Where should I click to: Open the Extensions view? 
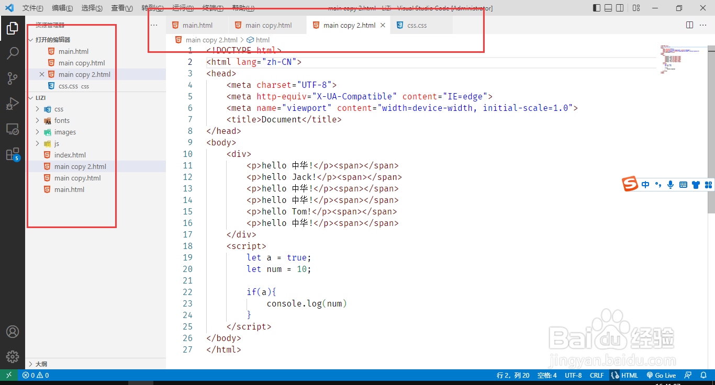[13, 154]
